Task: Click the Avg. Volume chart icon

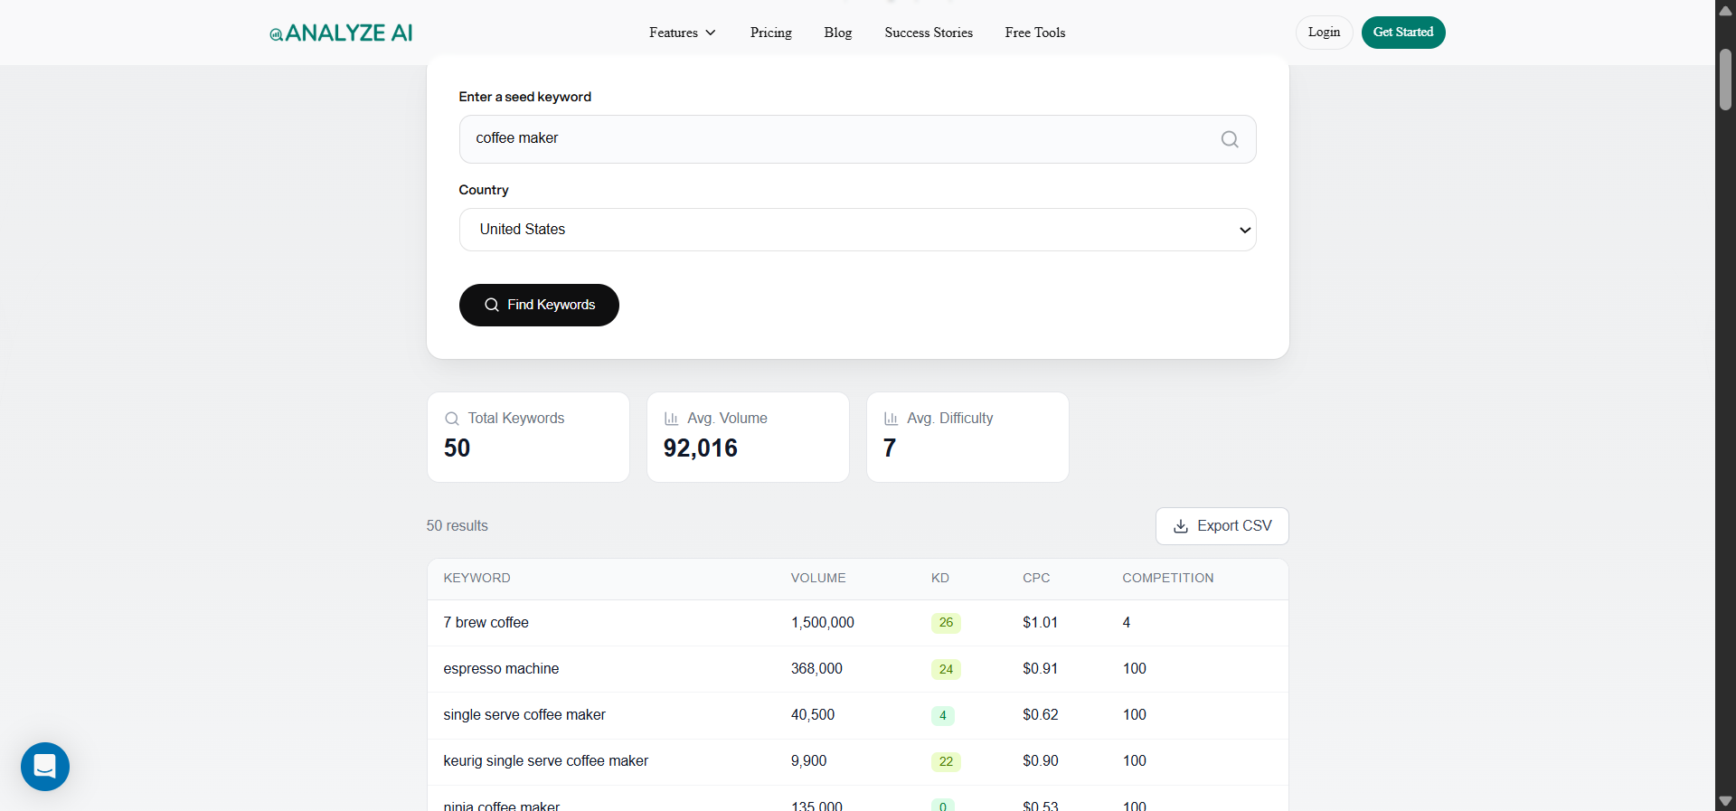Action: tap(672, 419)
